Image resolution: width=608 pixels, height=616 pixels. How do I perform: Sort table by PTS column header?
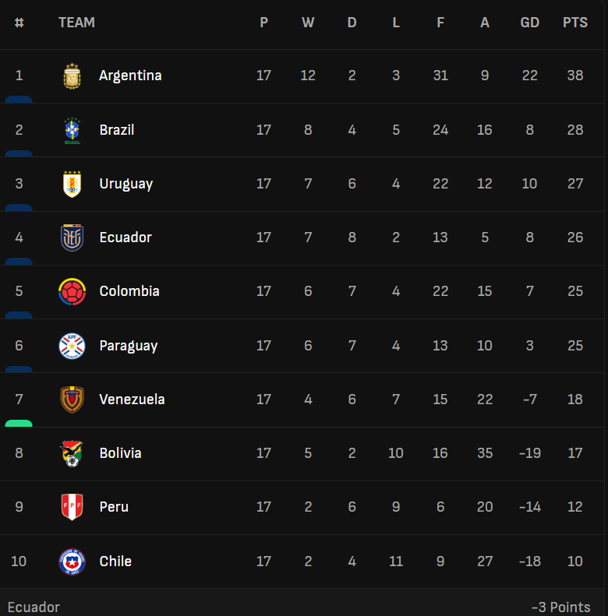[x=575, y=23]
